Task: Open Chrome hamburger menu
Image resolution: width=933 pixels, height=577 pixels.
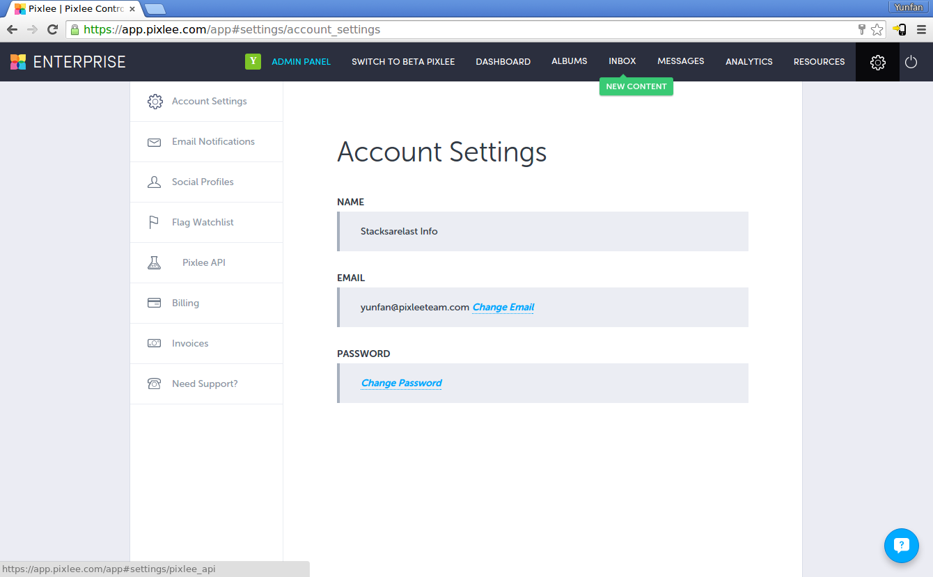Action: coord(921,29)
